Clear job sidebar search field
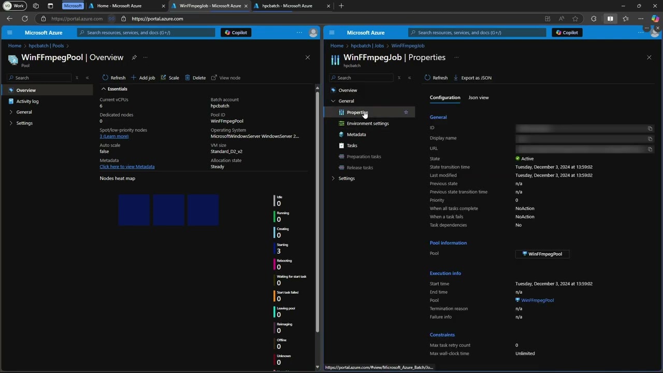 pos(399,78)
